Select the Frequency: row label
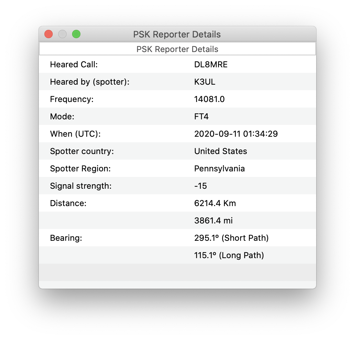The height and width of the screenshot is (340, 355). pos(72,99)
